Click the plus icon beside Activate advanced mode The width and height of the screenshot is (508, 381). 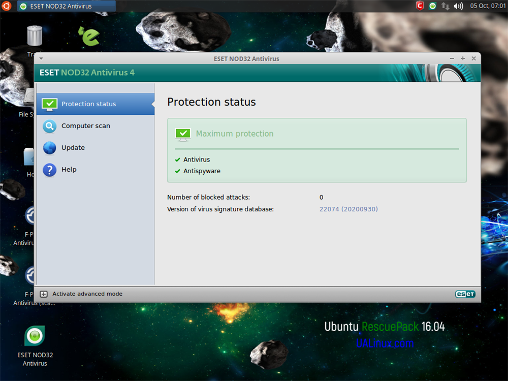tap(44, 294)
